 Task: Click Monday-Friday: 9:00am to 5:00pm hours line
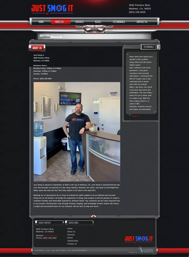click(x=47, y=68)
